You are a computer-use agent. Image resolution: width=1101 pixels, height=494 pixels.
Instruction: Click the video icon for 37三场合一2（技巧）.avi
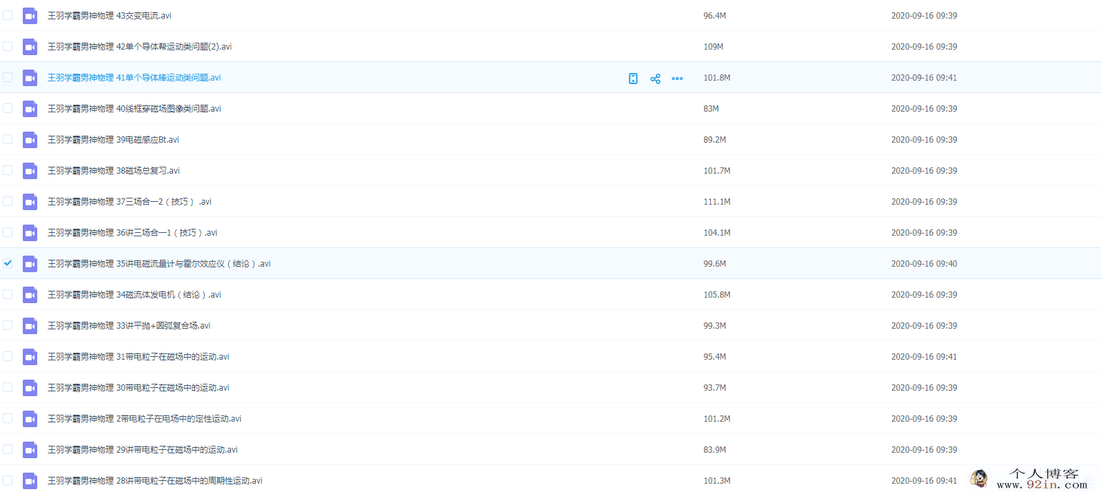tap(30, 201)
